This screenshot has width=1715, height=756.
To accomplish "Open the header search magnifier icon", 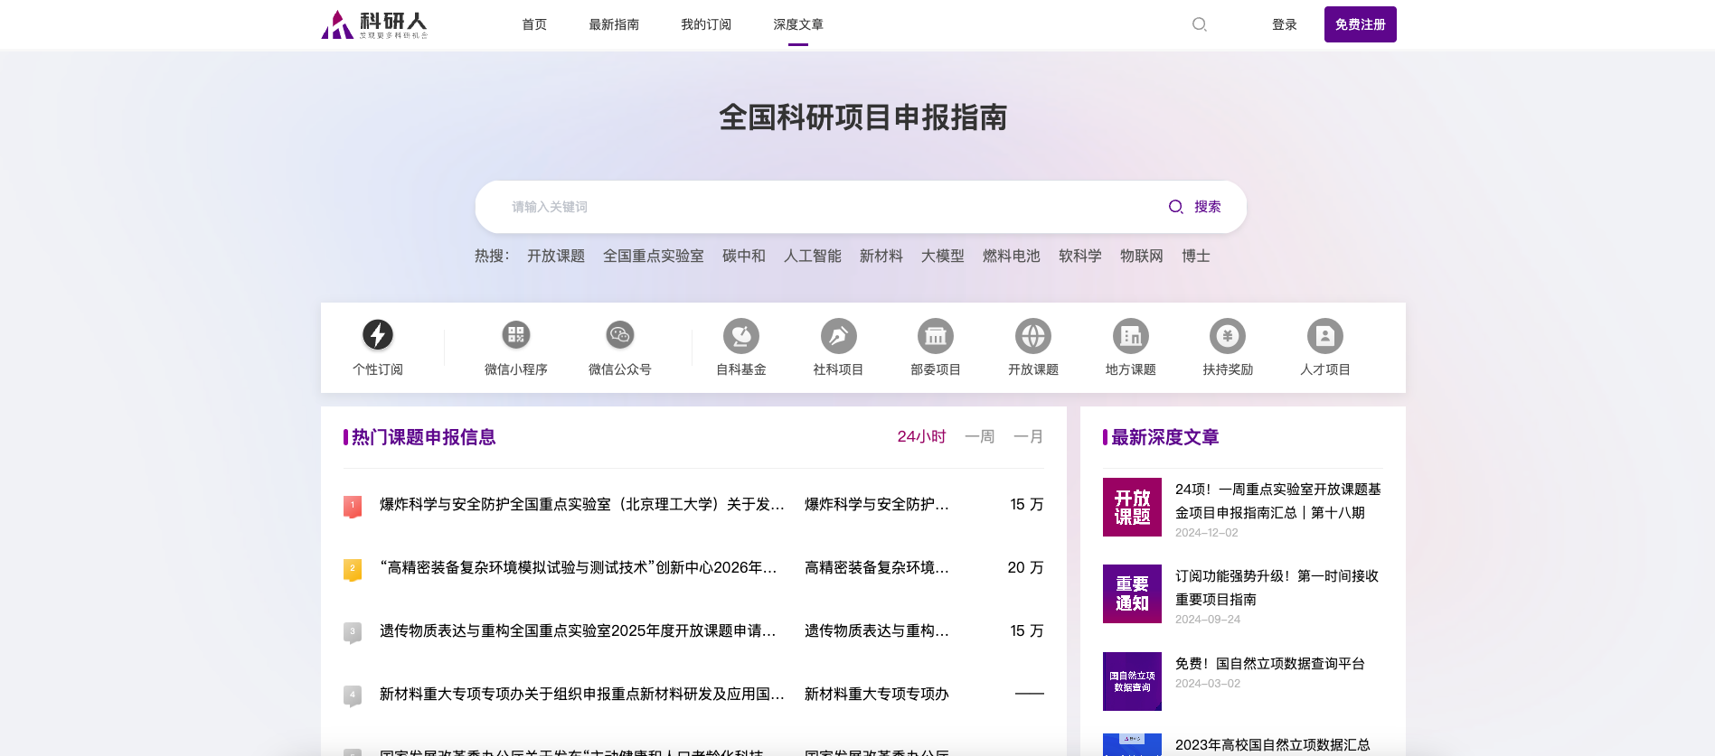I will point(1199,24).
